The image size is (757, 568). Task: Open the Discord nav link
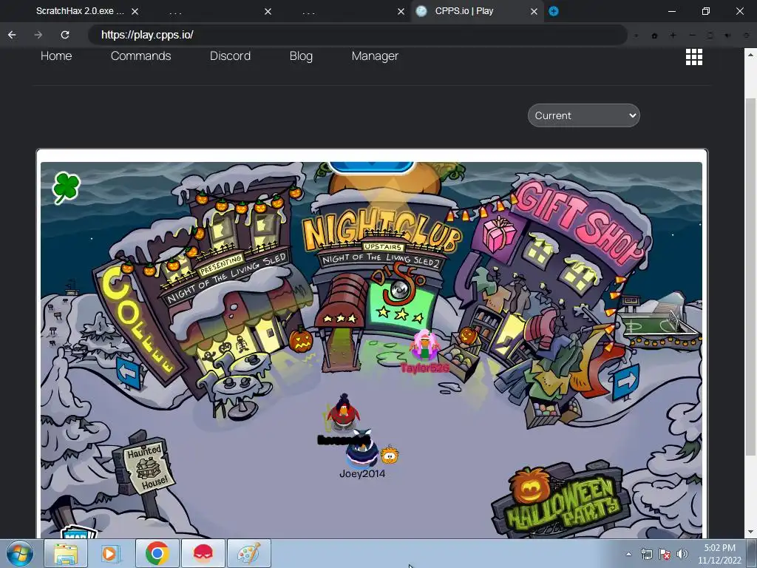click(231, 56)
